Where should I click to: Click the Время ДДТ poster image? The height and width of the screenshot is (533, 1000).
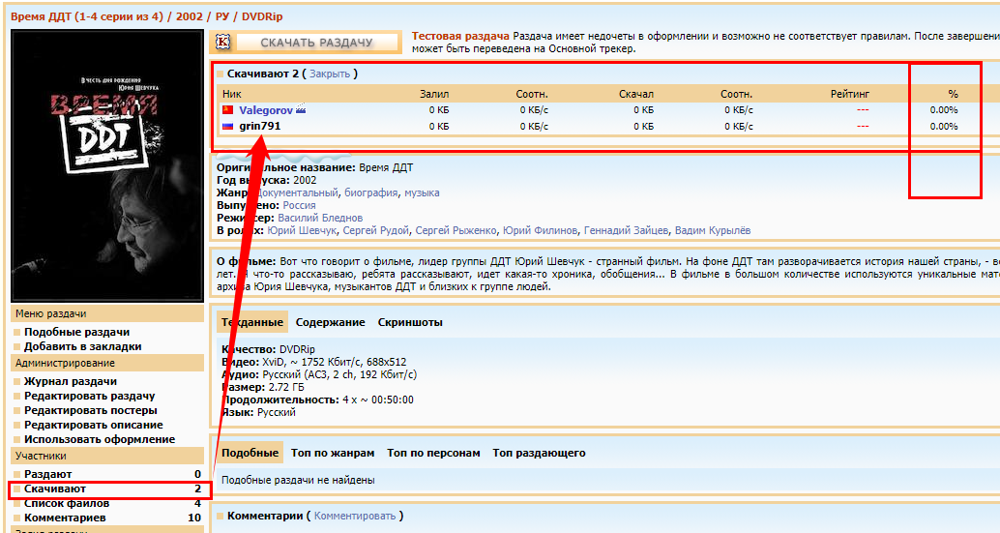(107, 165)
